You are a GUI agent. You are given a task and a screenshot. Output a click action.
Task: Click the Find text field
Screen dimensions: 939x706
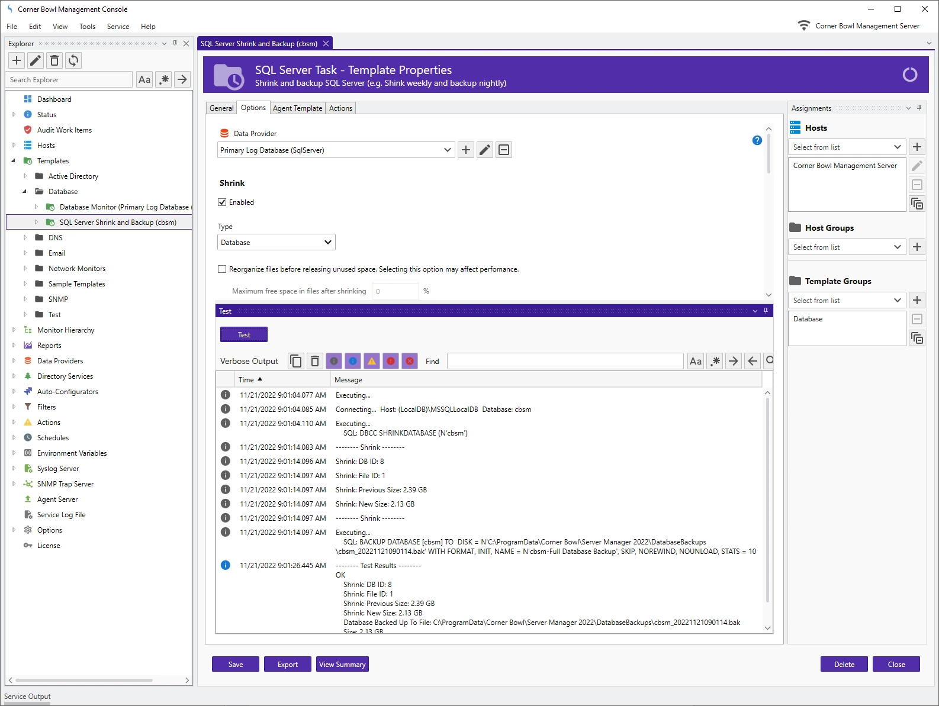[565, 361]
